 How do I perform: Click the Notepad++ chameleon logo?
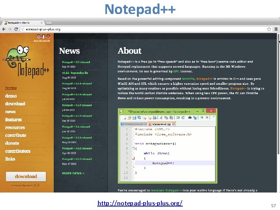(x=26, y=62)
